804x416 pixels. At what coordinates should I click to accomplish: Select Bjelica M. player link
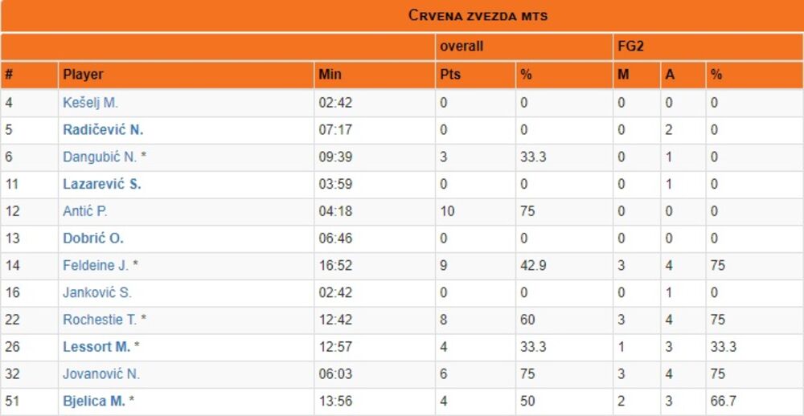pos(94,401)
